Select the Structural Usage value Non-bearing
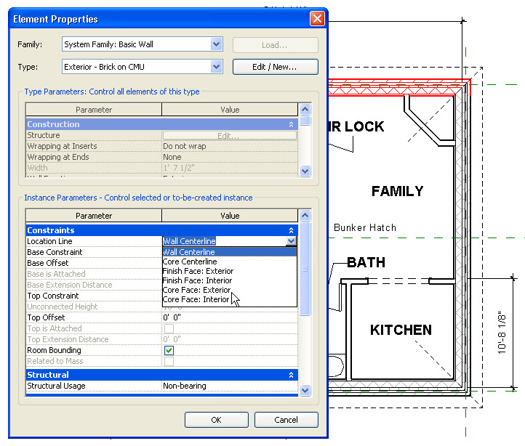 point(229,386)
